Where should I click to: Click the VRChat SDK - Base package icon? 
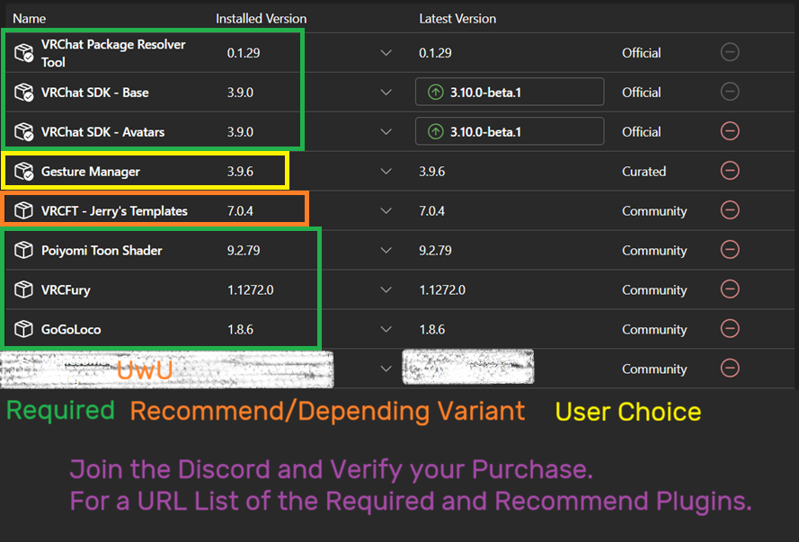pos(24,93)
